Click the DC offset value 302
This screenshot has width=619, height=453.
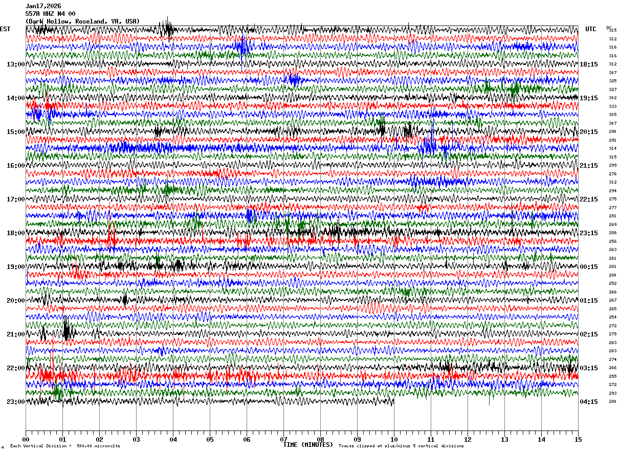612,98
